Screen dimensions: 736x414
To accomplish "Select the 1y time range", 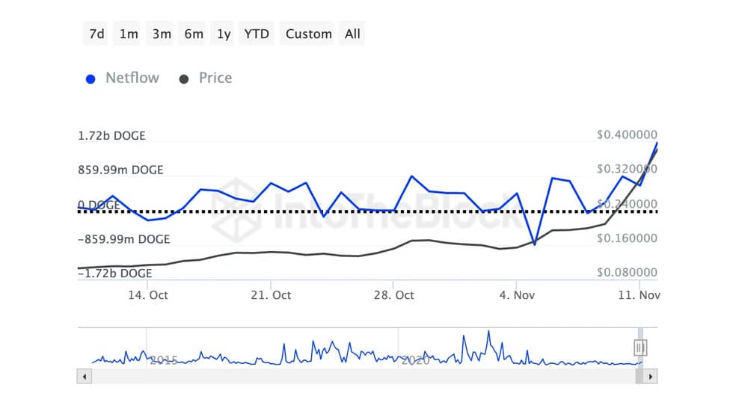I will [224, 34].
